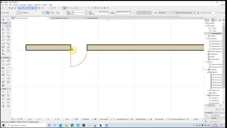Image resolution: width=227 pixels, height=128 pixels.
Task: Click the Settings... button in Navigator
Action: (214, 118)
